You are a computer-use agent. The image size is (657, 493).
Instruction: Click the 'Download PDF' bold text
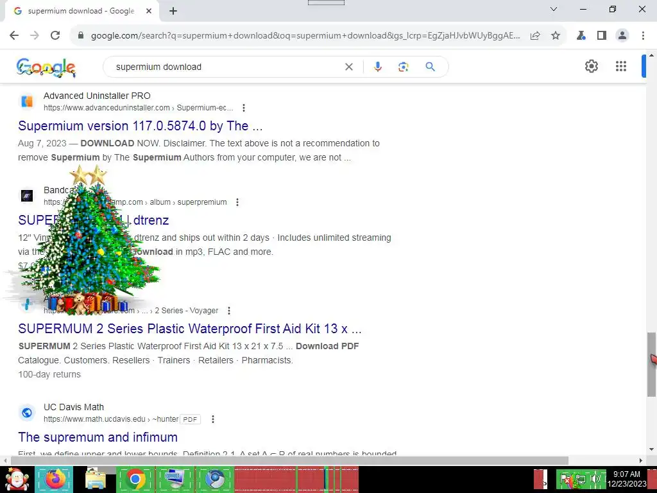(327, 346)
